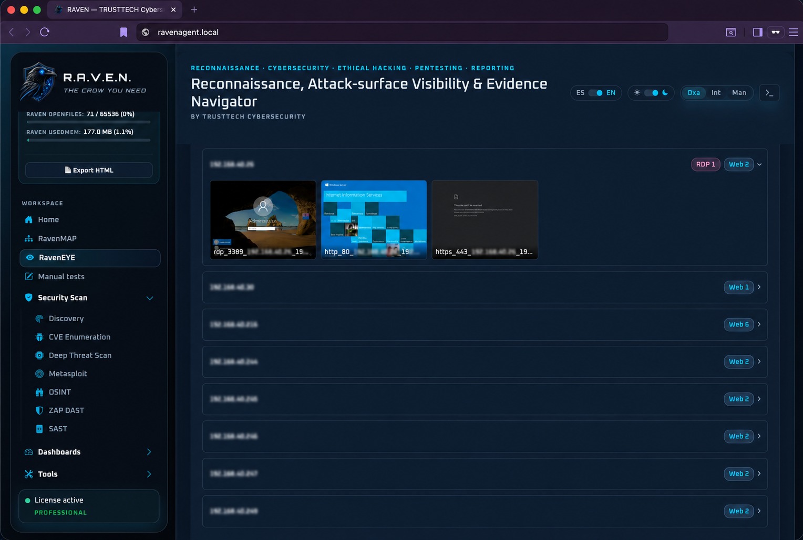Open the rdp_3389 login screenshot thumbnail
Viewport: 803px width, 540px height.
tap(263, 219)
